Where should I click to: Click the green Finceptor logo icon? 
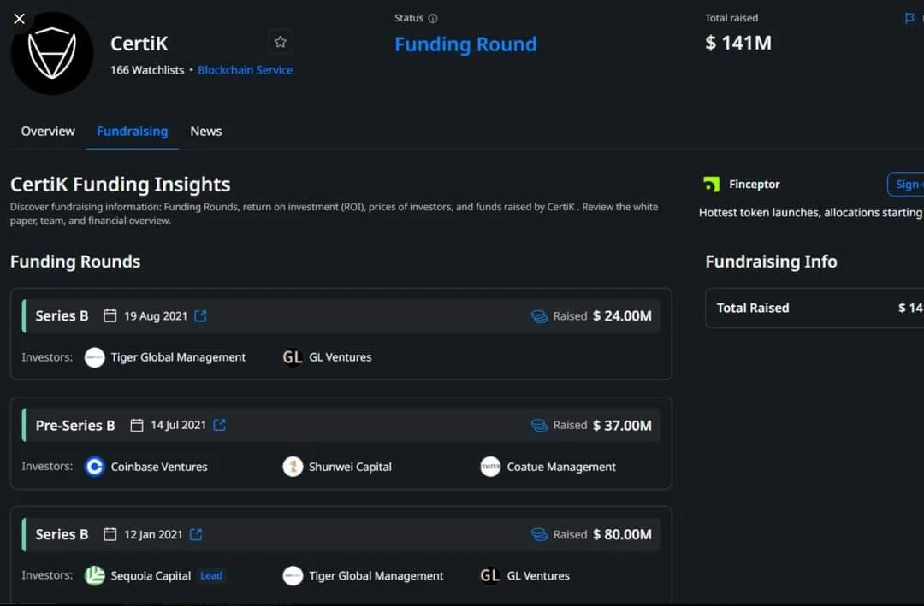coord(711,185)
